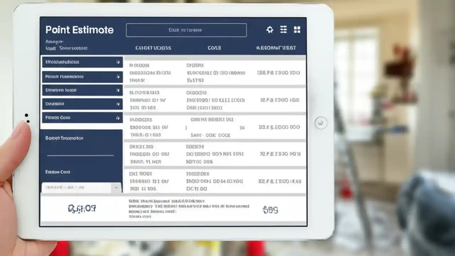
Task: Click the $89 total amount cell
Action: (x=271, y=210)
